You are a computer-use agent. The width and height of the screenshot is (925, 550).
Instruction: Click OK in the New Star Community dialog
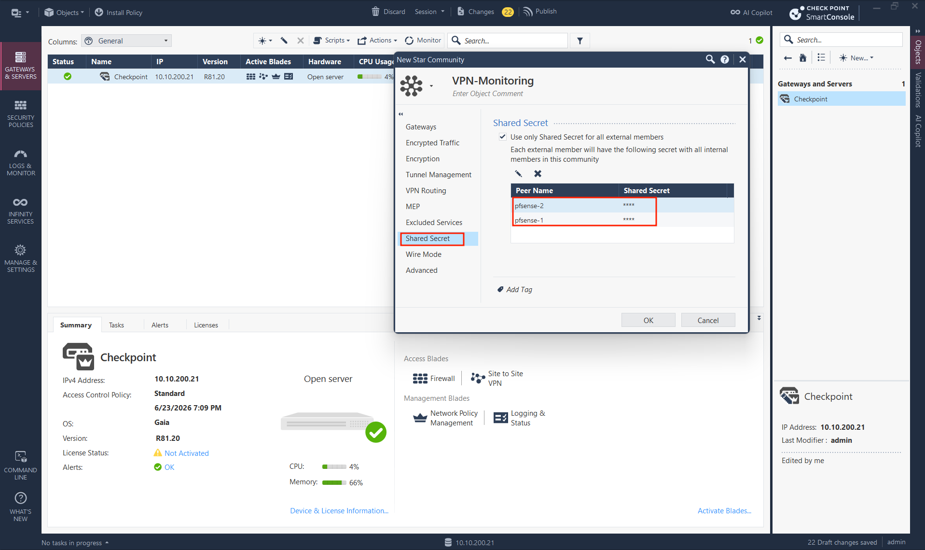pos(648,320)
